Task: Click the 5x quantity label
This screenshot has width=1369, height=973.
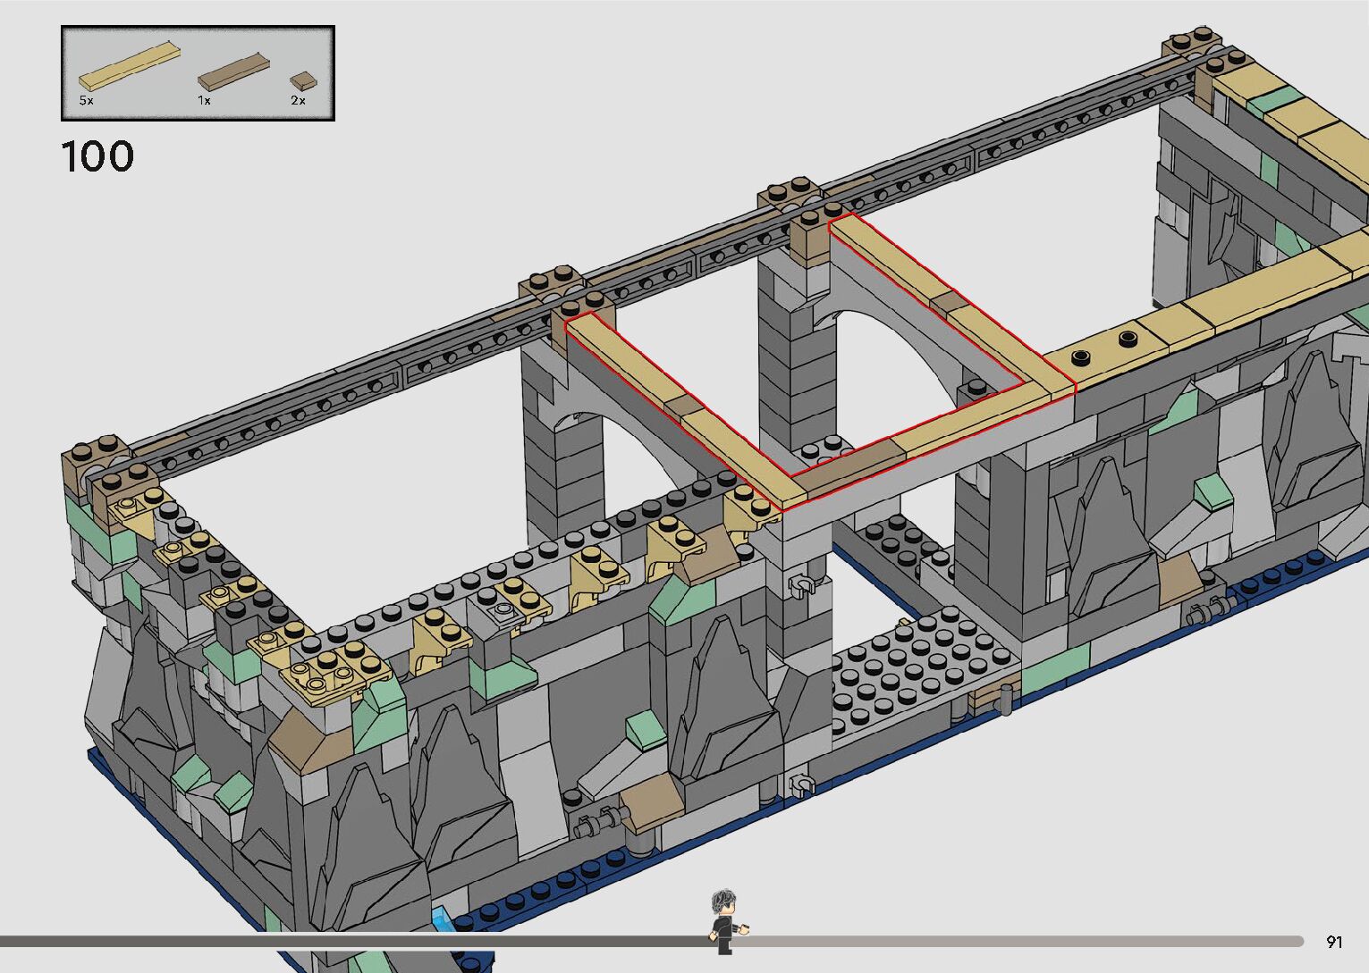Action: point(86,101)
